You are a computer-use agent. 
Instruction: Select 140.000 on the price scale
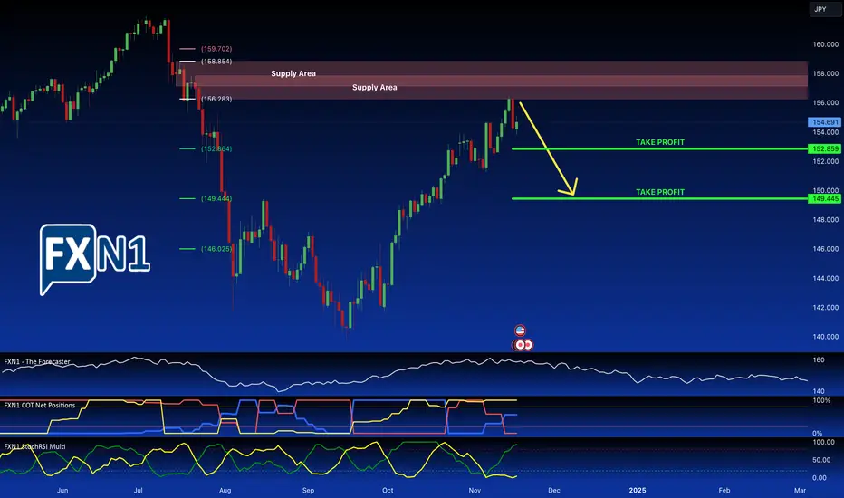tap(825, 337)
